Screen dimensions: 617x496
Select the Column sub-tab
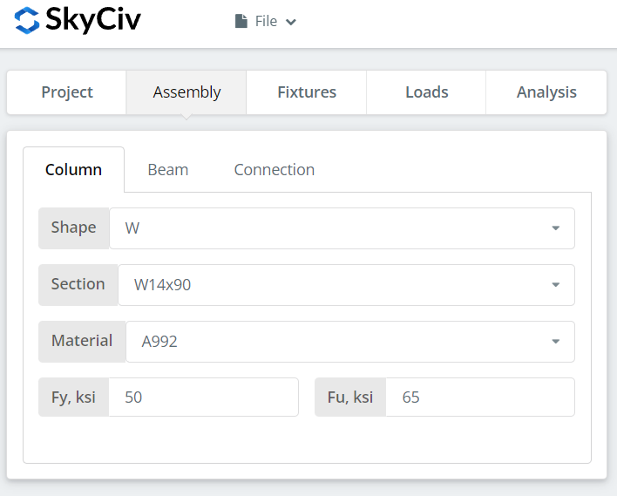(x=73, y=170)
